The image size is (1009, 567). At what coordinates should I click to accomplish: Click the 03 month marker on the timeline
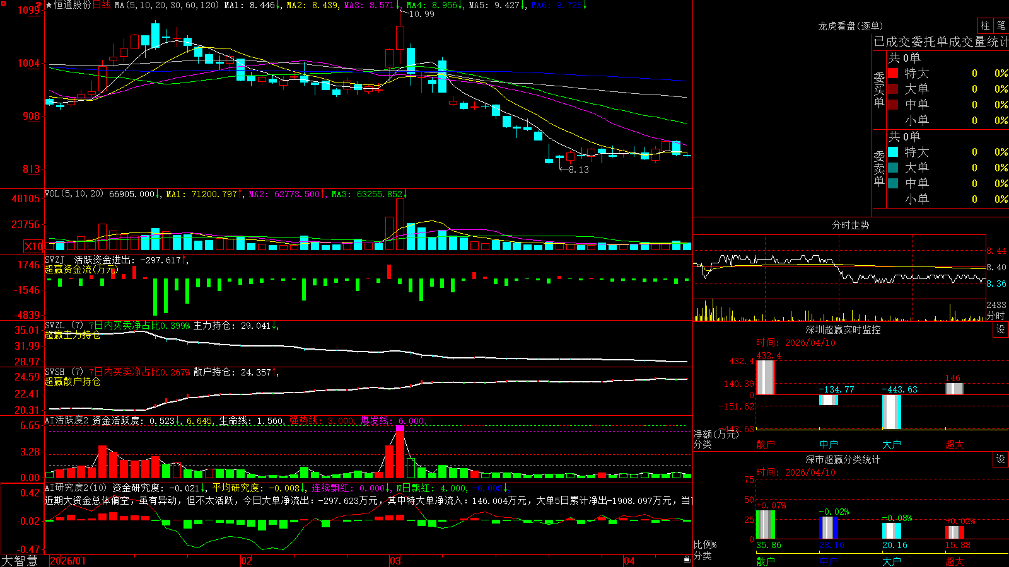pyautogui.click(x=395, y=561)
